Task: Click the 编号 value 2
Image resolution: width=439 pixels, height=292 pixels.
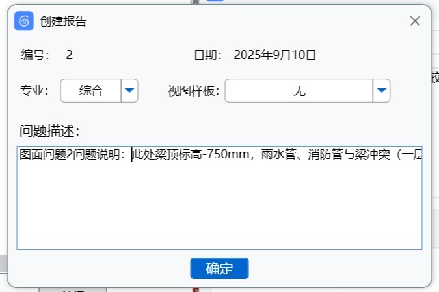Action: (70, 55)
